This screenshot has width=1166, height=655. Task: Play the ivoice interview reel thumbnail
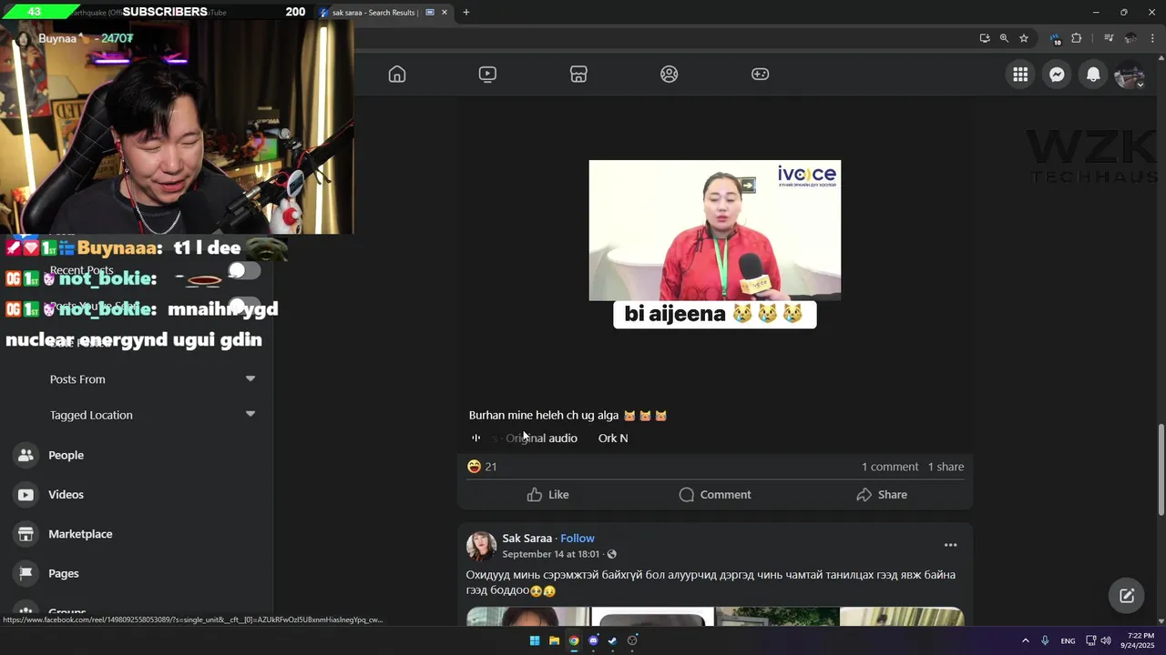[715, 230]
